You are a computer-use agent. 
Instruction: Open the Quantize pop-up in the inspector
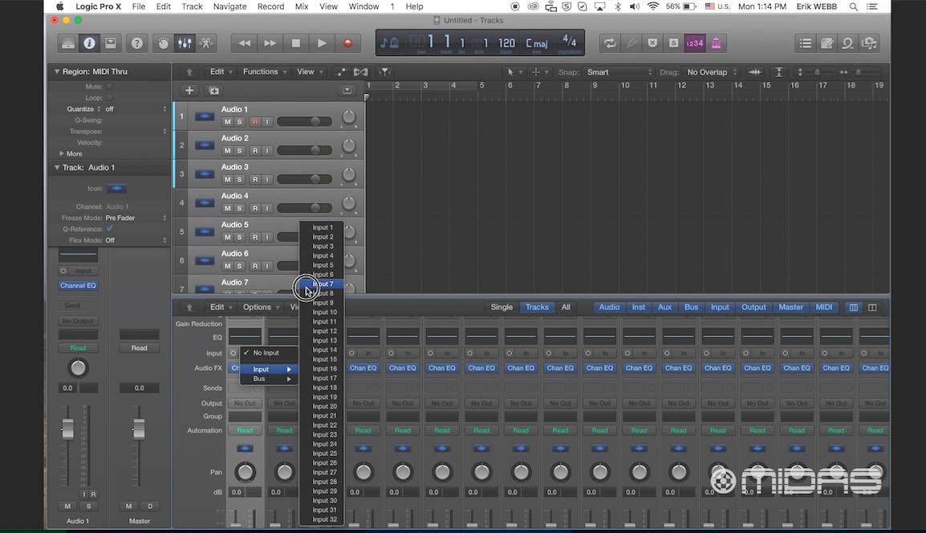[136, 109]
